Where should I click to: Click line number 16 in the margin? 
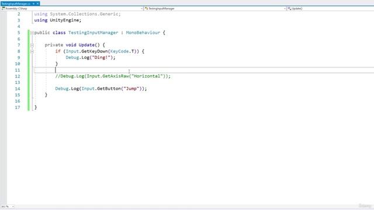click(18, 101)
